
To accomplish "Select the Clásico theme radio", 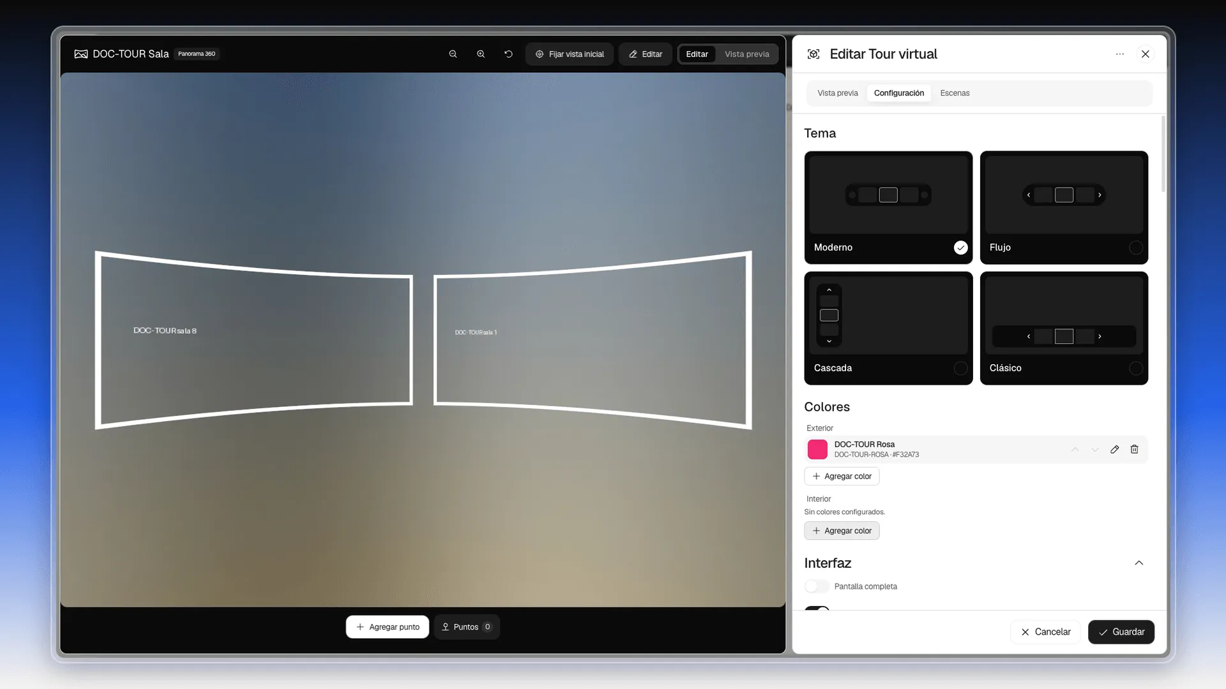I will click(1135, 368).
